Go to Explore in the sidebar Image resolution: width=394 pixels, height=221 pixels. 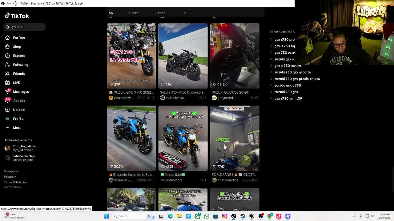(x=15, y=56)
